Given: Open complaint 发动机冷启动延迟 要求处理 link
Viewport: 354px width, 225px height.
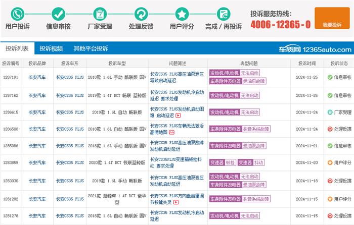Looking at the screenshot, I should pyautogui.click(x=177, y=95).
